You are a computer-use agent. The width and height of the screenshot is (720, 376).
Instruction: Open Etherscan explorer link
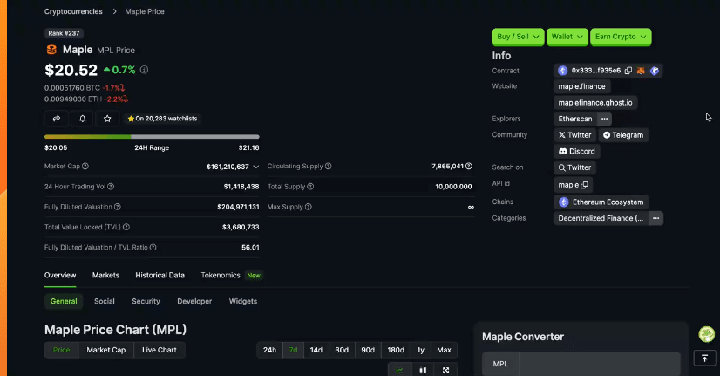coord(575,119)
